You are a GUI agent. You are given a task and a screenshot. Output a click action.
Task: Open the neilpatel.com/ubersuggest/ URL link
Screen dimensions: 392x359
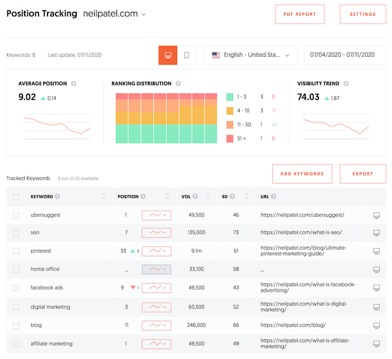[302, 215]
